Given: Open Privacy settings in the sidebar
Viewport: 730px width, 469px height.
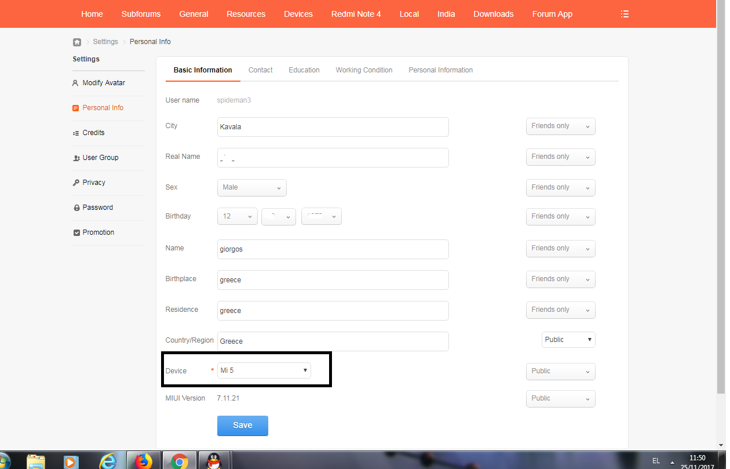Looking at the screenshot, I should [93, 183].
